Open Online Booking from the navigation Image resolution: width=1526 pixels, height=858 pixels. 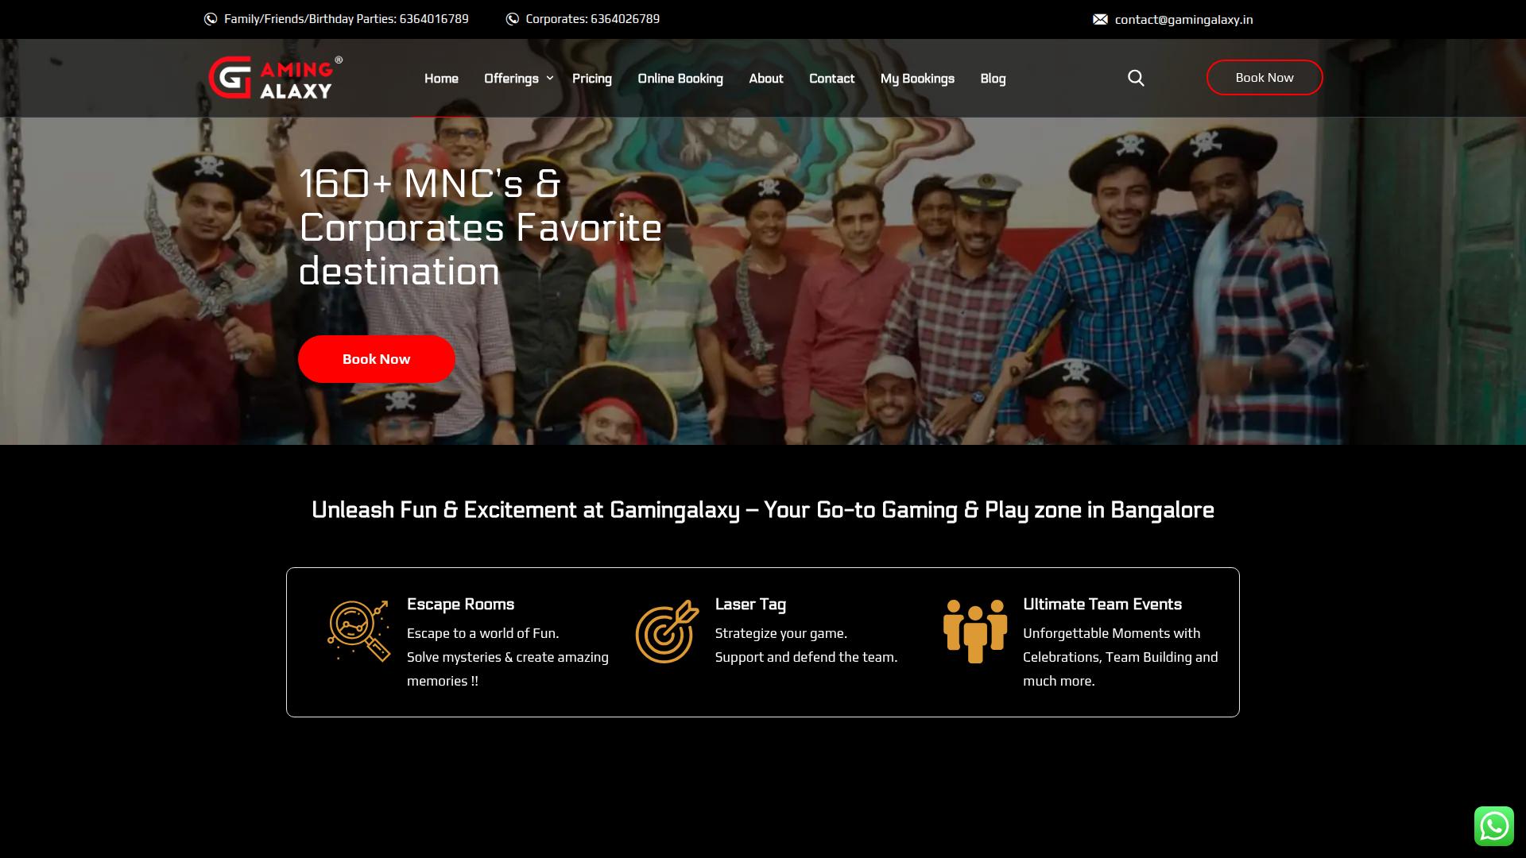(x=680, y=78)
